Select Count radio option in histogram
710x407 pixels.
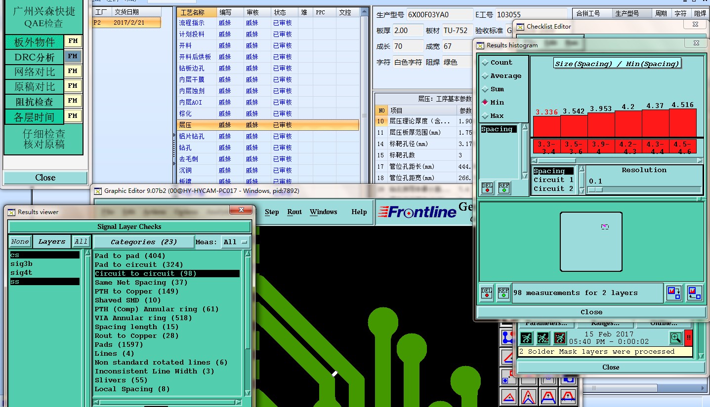(x=497, y=63)
